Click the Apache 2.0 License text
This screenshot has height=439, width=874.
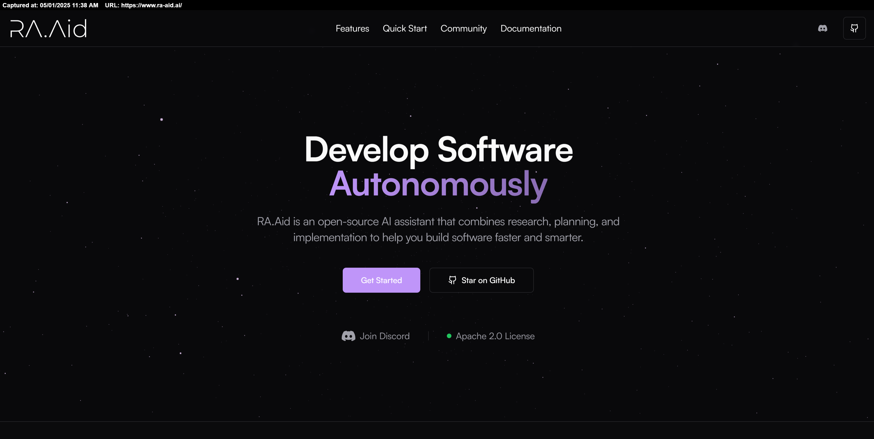495,336
